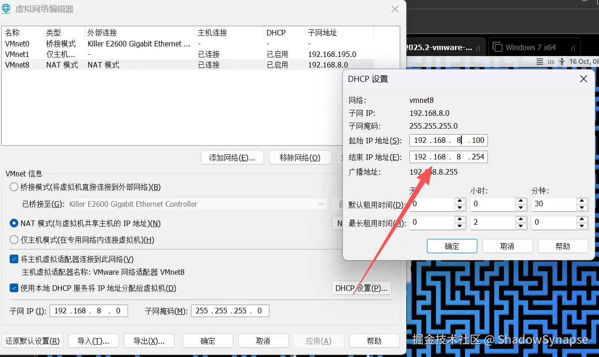Screen dimensions: 599x357
Task: Decrease 最长租用时间 days with down arrow
Action: [460, 226]
